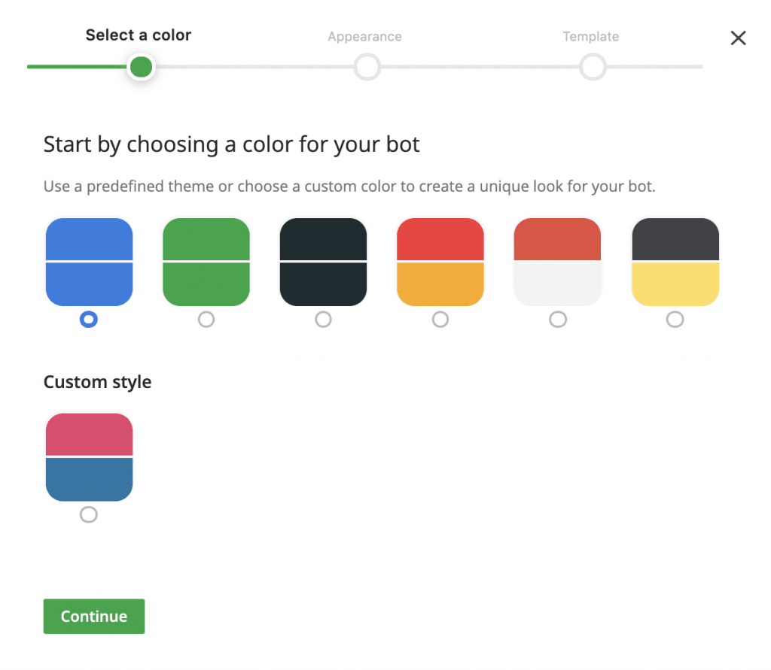Viewport: 771px width, 670px height.
Task: Select the blue theme radio button
Action: coord(89,320)
